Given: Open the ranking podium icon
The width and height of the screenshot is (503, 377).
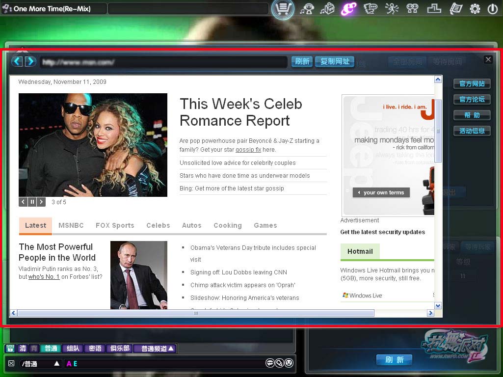Looking at the screenshot, I should coord(434,9).
